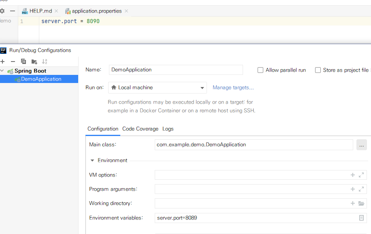Screen dimensions: 371x234
Task: Add new run configuration with plus icon
Action: click(2, 62)
